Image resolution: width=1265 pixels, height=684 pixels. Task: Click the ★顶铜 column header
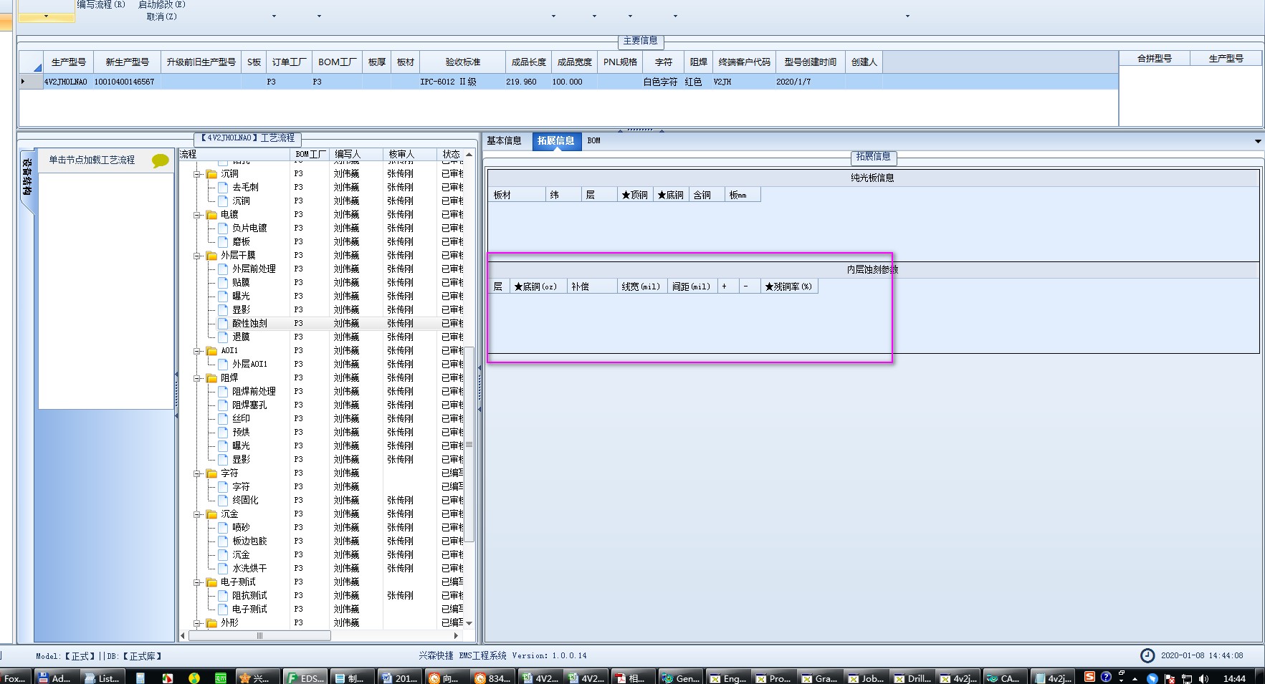pos(634,195)
